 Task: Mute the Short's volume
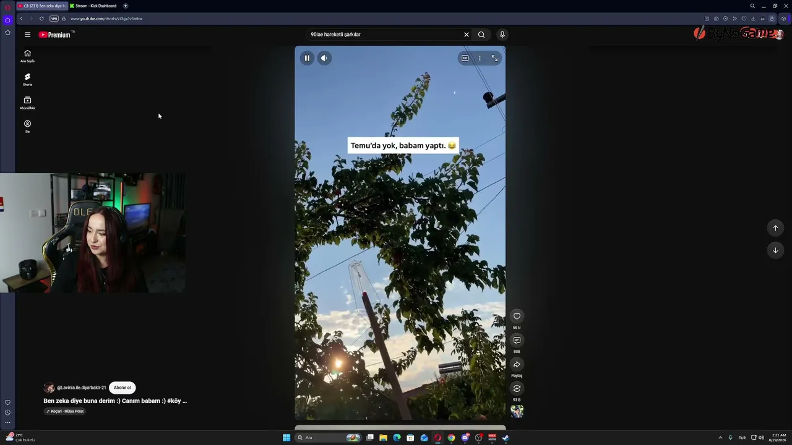point(324,58)
